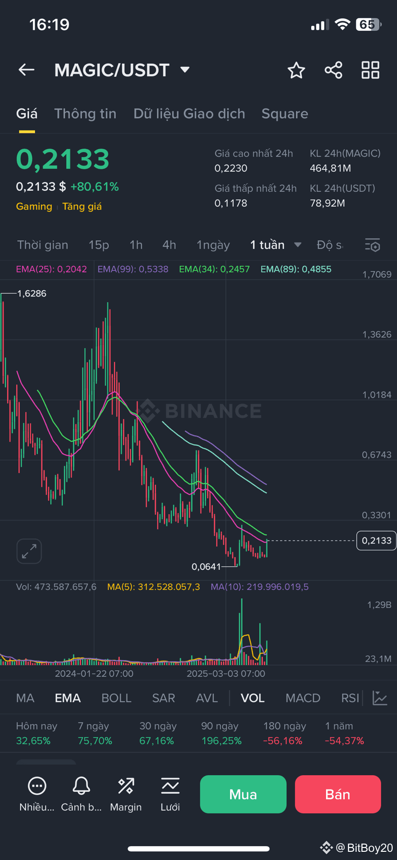The width and height of the screenshot is (397, 860).
Task: Switch to the Giá tab
Action: coord(27,114)
